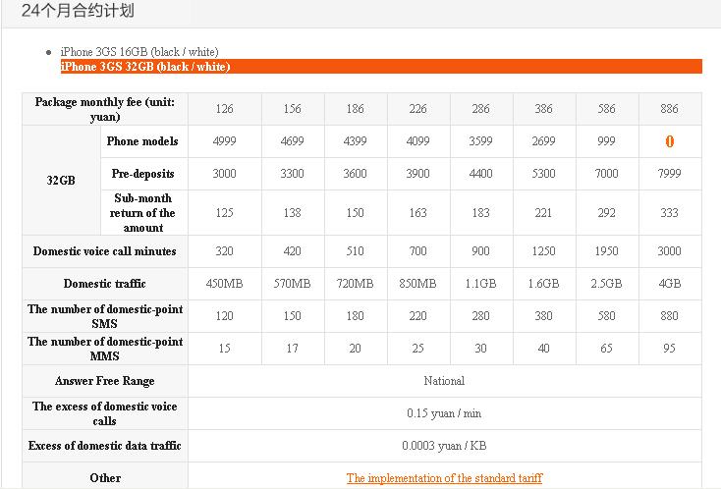Screen dimensions: 721x489
Task: Click the 'Answer Free Range' row label
Action: [105, 381]
